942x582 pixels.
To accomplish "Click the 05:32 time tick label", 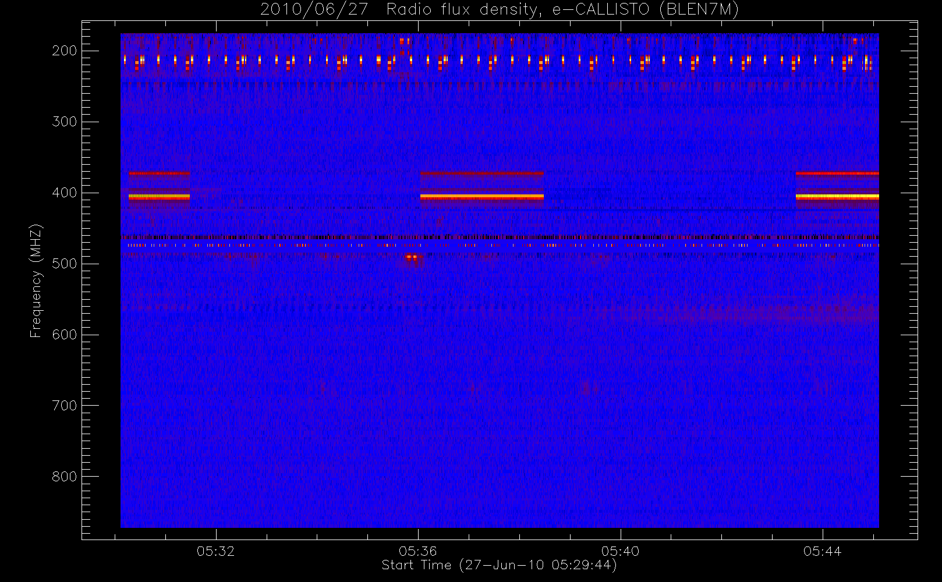I will [x=215, y=551].
